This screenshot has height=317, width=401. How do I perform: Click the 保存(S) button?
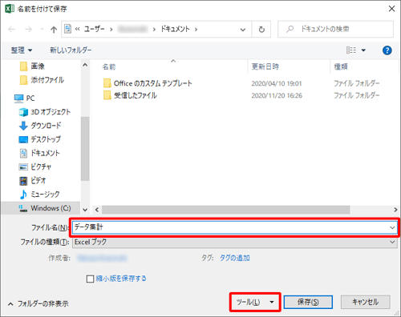coord(308,302)
